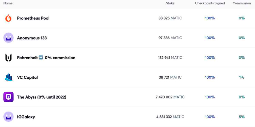The height and width of the screenshot is (127, 255).
Task: Sort by Checkpoints Signed column header
Action: 210,3
